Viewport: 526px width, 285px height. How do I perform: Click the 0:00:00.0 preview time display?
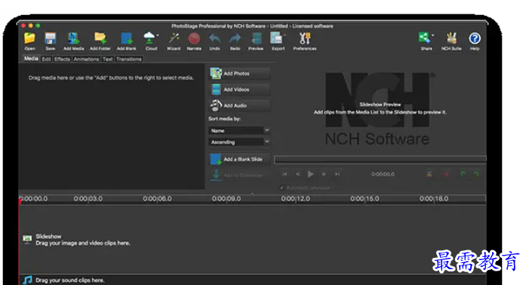coord(383,174)
